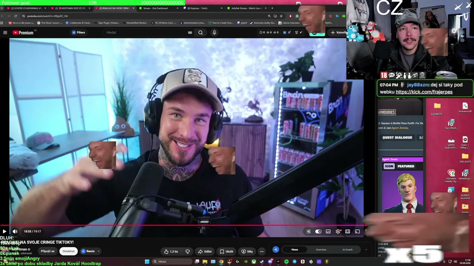Click the vidIQ icon in player controls
Image resolution: width=474 pixels, height=266 pixels.
(308, 232)
